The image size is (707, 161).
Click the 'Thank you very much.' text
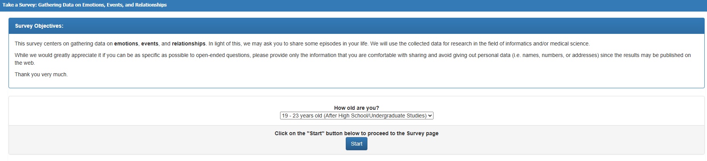(41, 74)
